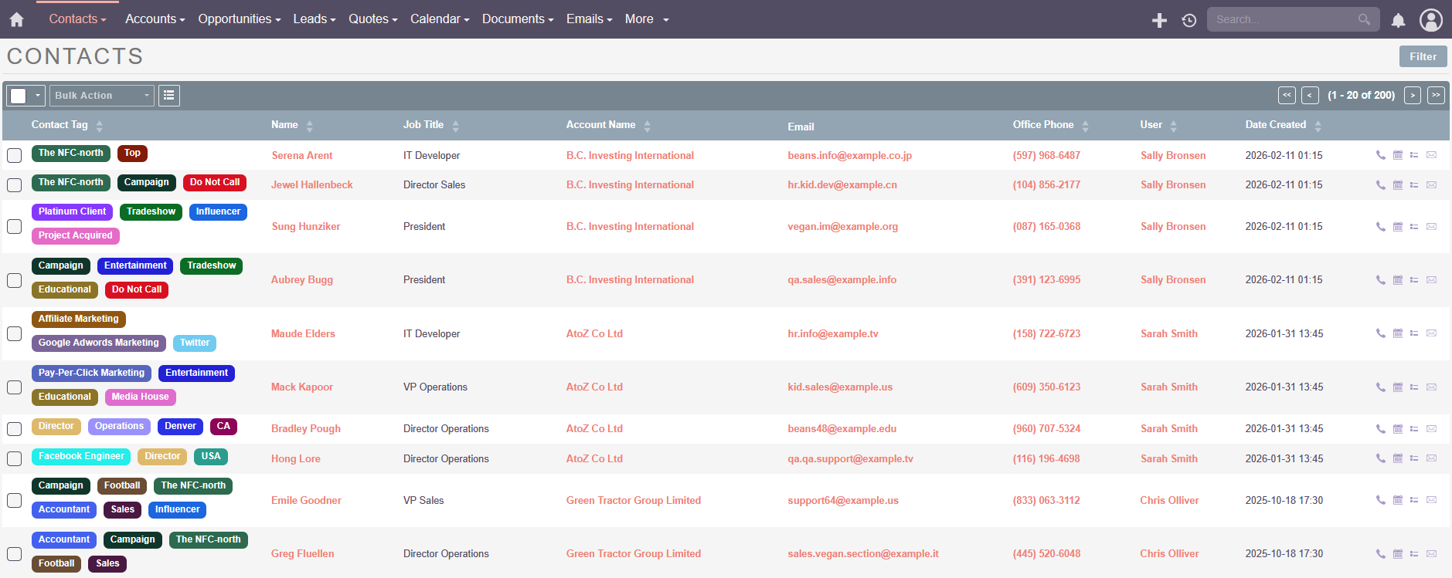The image size is (1452, 578).
Task: Select Sung Hunziker's row checkbox
Action: click(14, 227)
